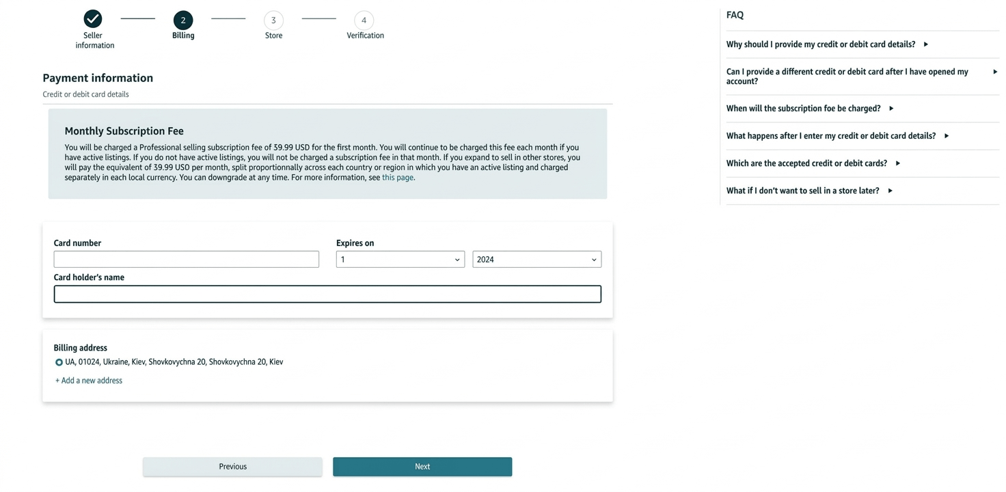Open "this page" link about downgrading

397,177
